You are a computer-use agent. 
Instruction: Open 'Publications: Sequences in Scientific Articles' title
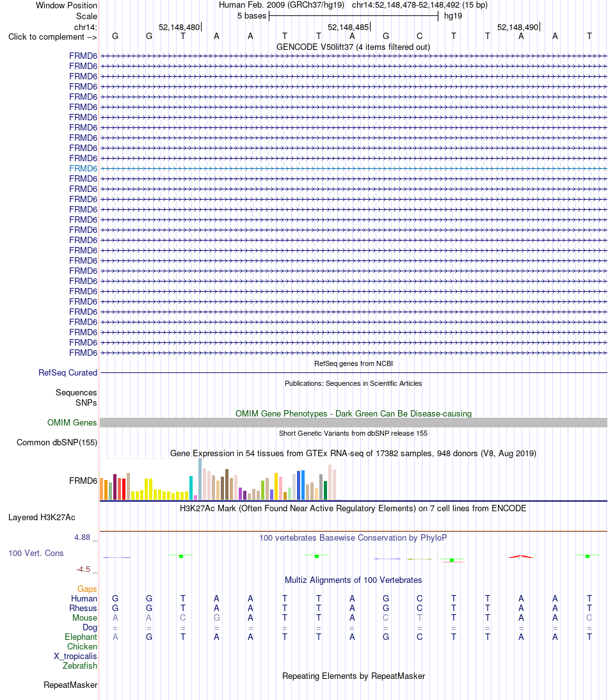[353, 383]
